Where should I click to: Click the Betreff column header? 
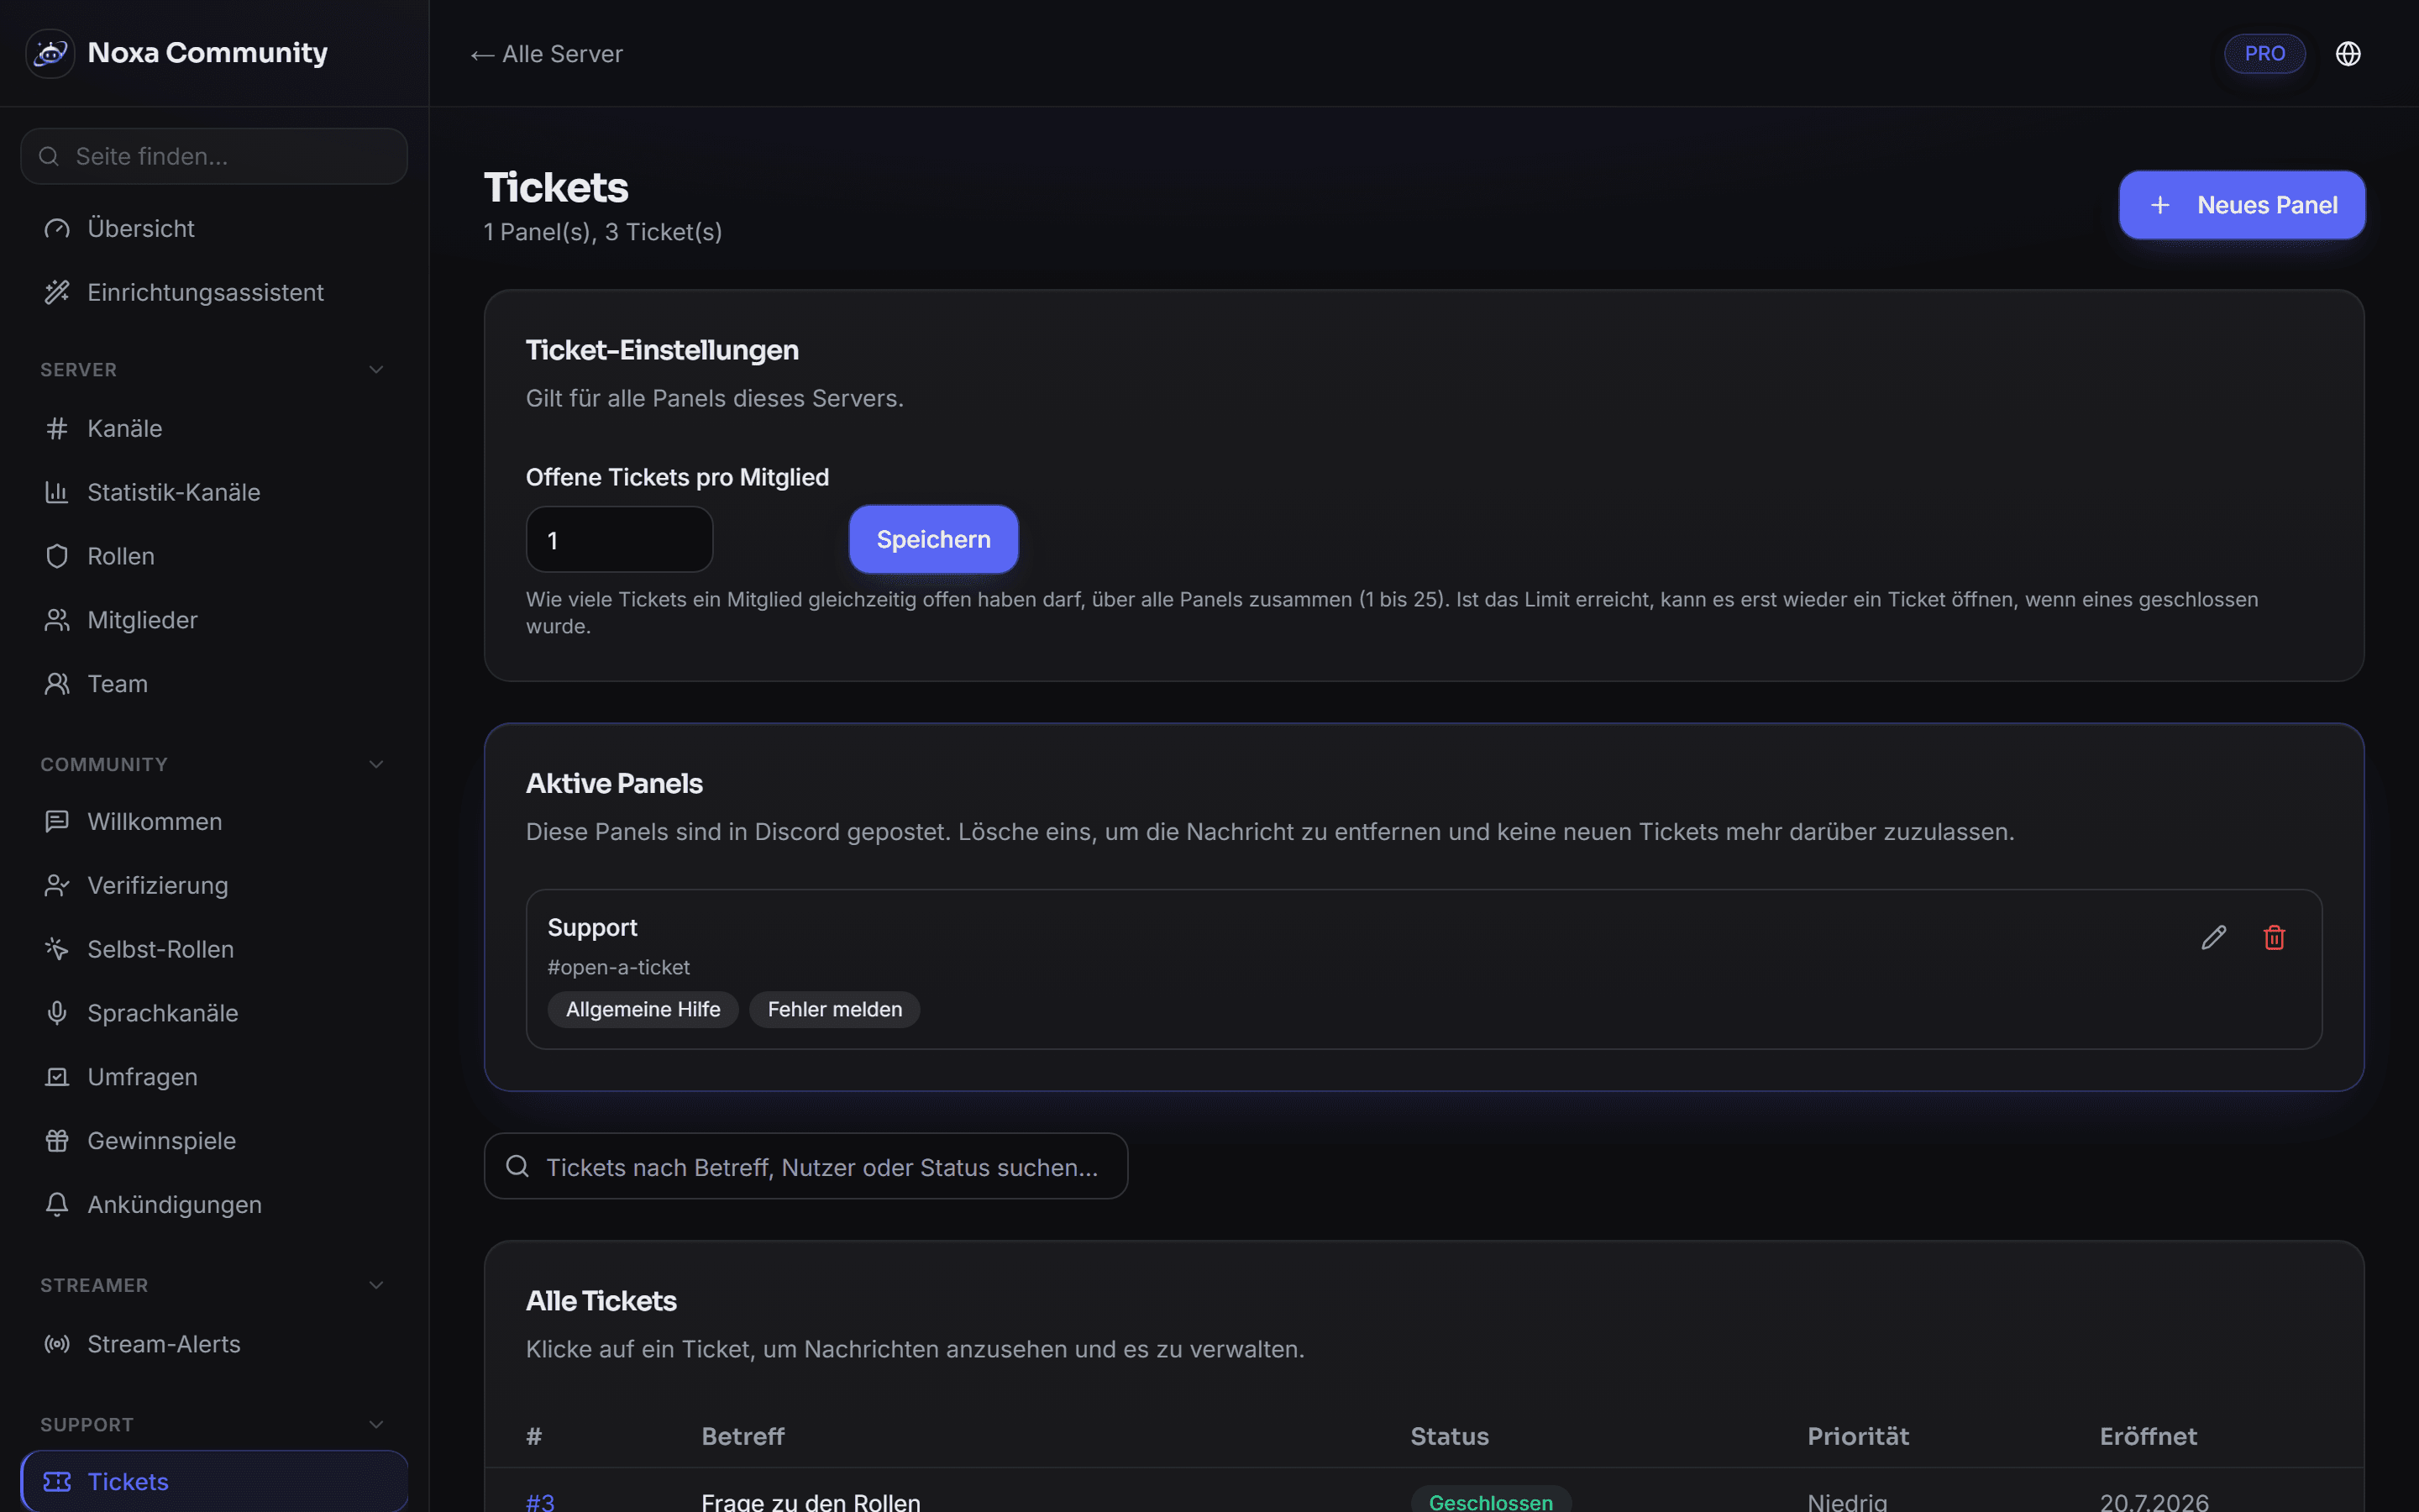tap(742, 1437)
